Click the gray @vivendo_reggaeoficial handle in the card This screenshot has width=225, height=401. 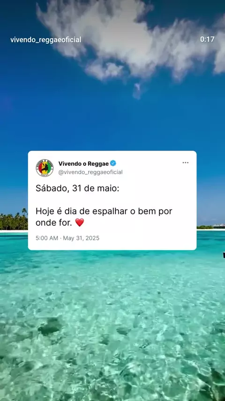point(90,172)
